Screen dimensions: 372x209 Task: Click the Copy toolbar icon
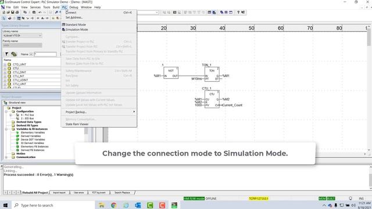tap(25, 12)
